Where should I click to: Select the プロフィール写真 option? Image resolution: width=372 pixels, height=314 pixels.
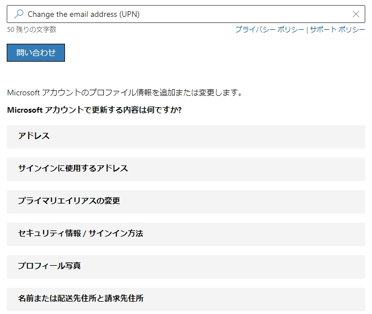coord(186,267)
